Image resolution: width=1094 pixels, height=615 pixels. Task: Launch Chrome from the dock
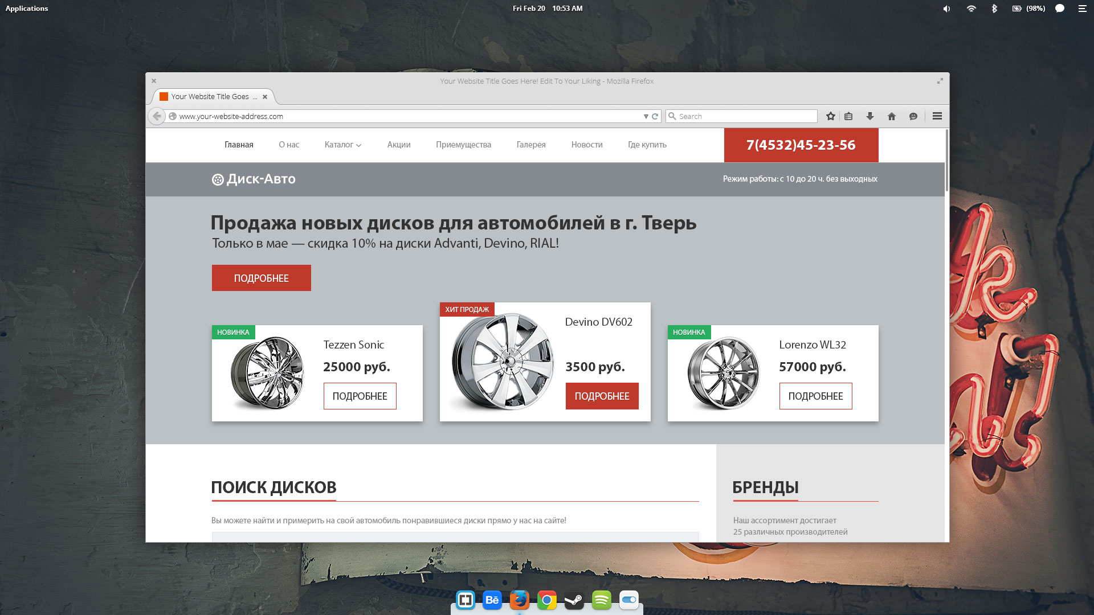point(546,600)
